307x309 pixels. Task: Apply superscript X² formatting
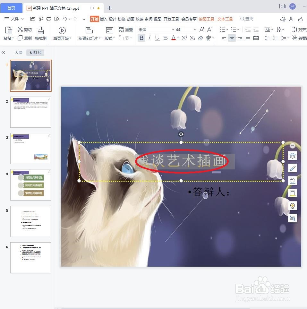[184, 38]
